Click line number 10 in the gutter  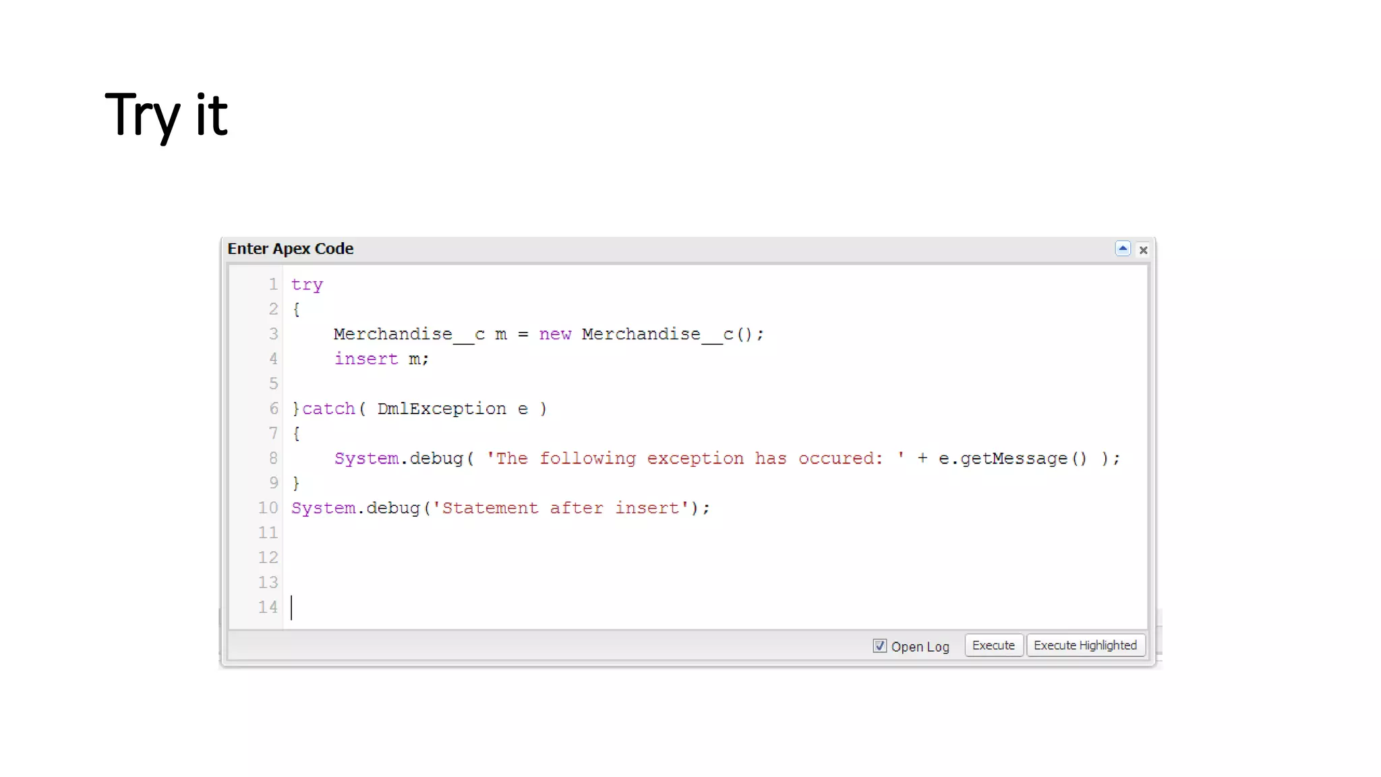[x=268, y=508]
